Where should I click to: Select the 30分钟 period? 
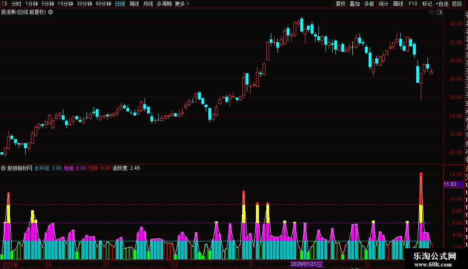84,4
